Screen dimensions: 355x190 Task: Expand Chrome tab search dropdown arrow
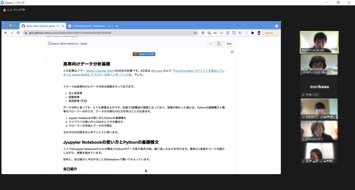pos(277,26)
